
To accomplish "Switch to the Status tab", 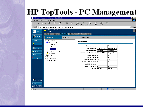I will tap(56, 34).
